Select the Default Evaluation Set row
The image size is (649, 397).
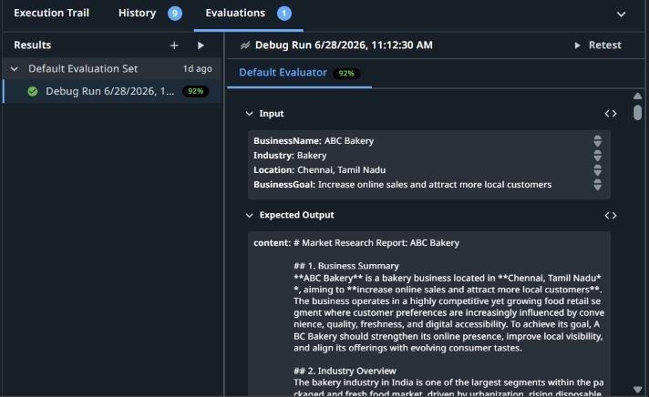click(x=112, y=68)
